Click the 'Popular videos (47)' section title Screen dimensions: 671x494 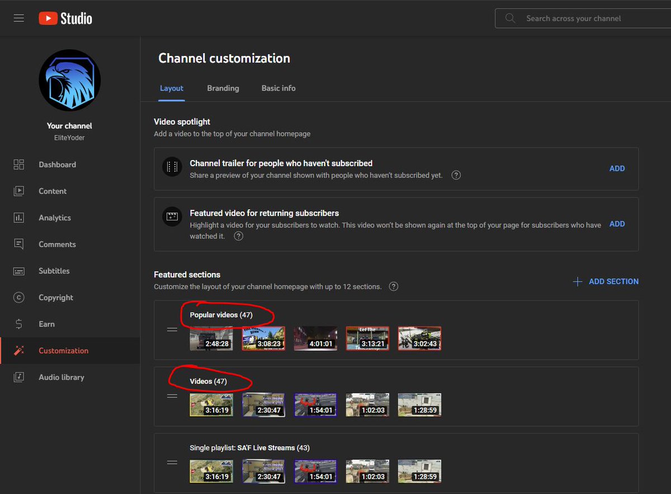(x=221, y=315)
